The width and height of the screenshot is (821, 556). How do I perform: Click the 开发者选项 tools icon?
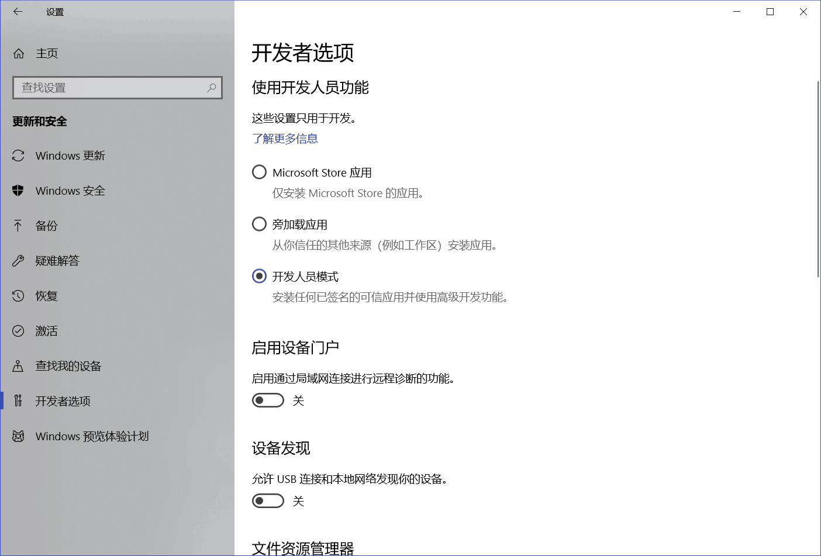(18, 401)
